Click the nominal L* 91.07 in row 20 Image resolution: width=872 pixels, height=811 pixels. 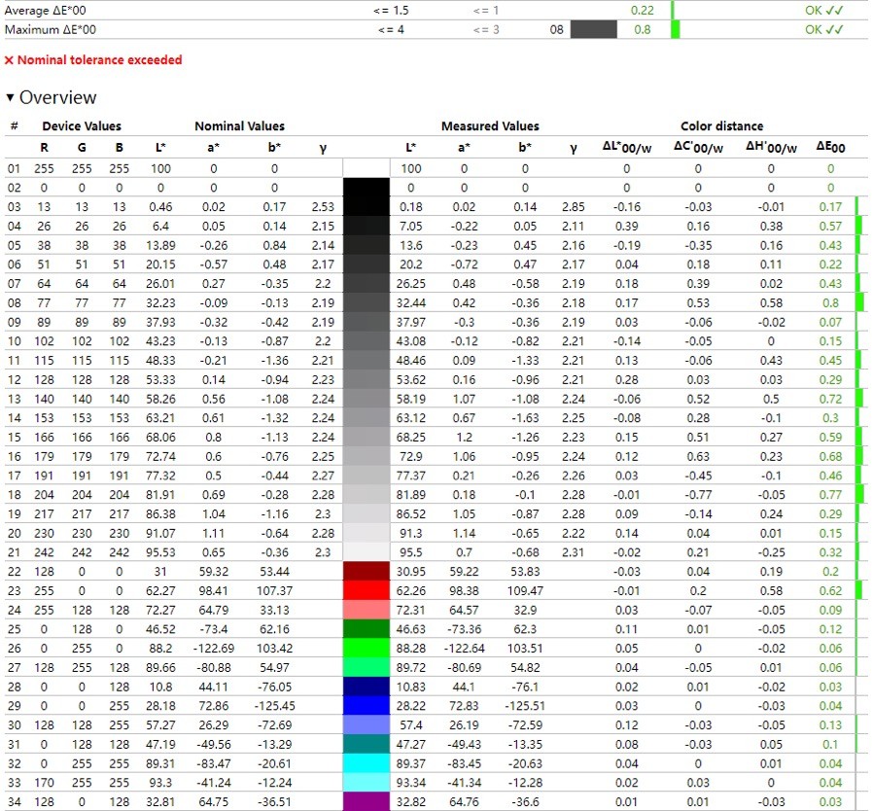click(160, 533)
